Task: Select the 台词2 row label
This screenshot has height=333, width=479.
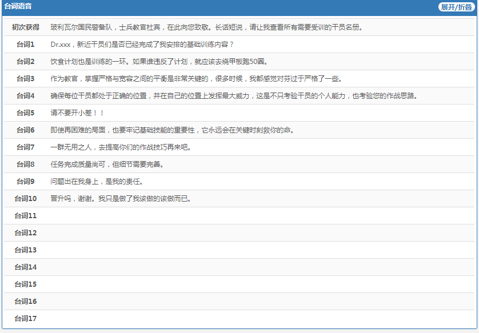Action: (x=26, y=62)
